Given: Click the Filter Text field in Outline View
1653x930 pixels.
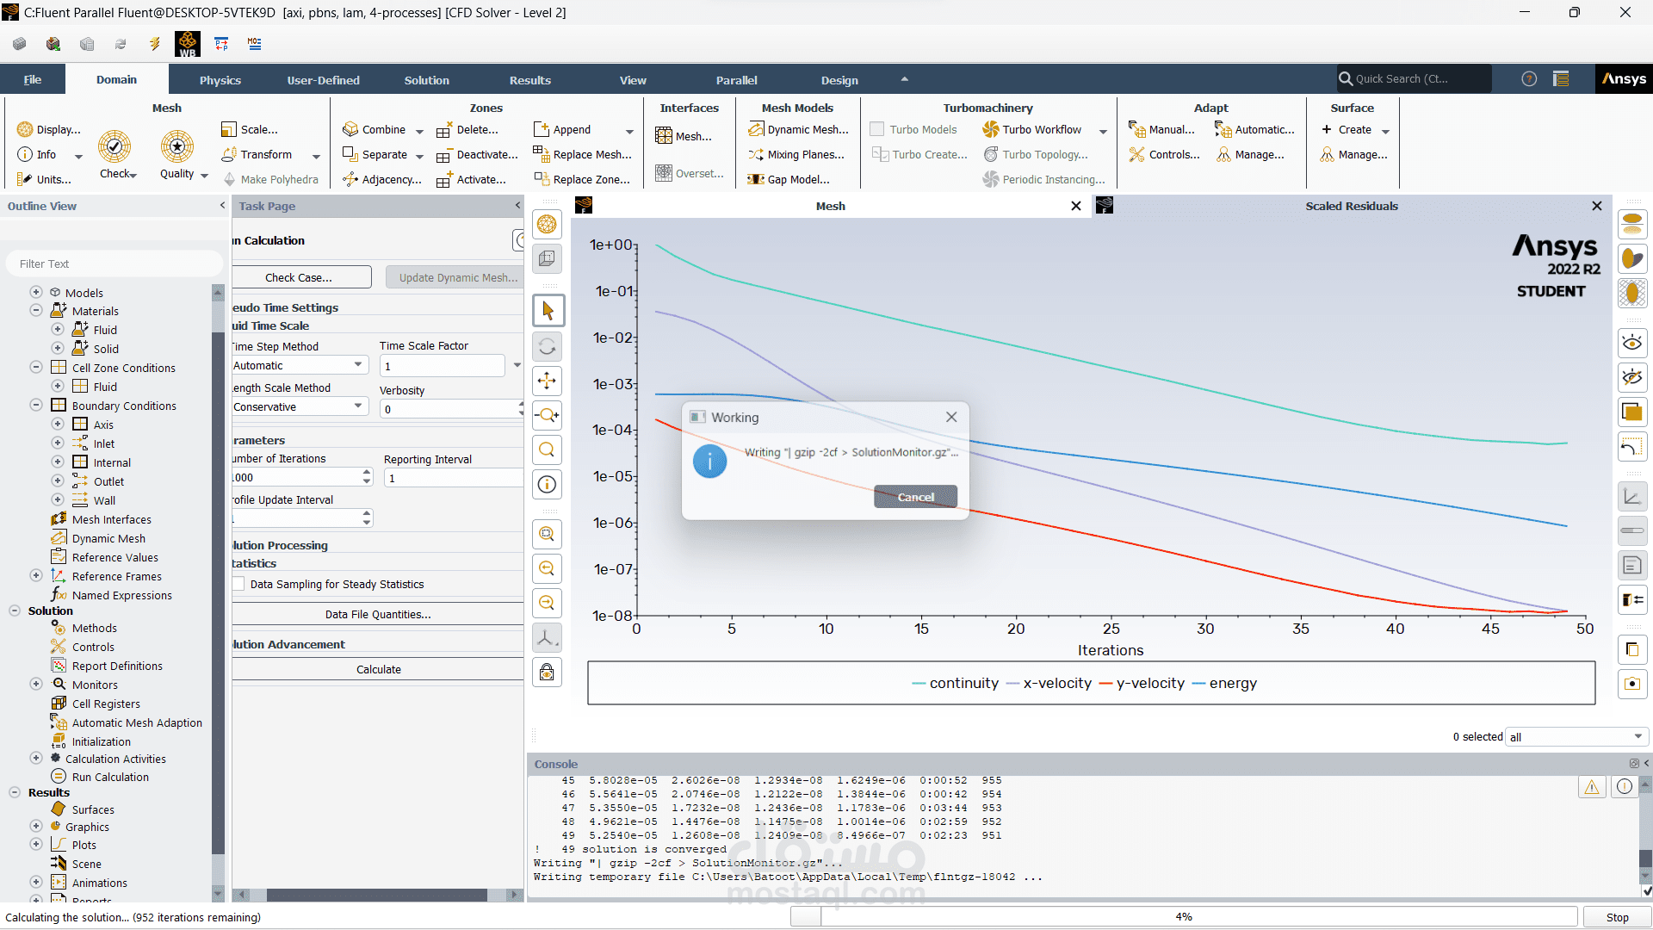Looking at the screenshot, I should point(113,263).
